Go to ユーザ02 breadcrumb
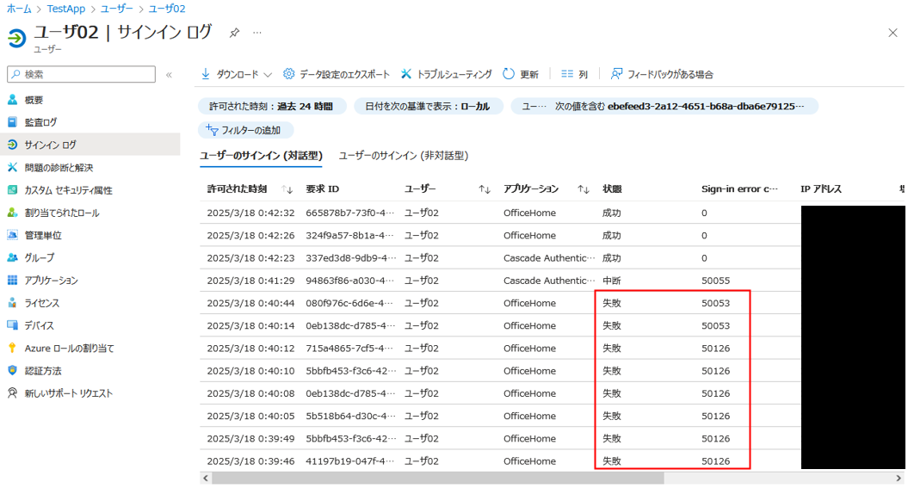The width and height of the screenshot is (908, 488). [x=167, y=9]
